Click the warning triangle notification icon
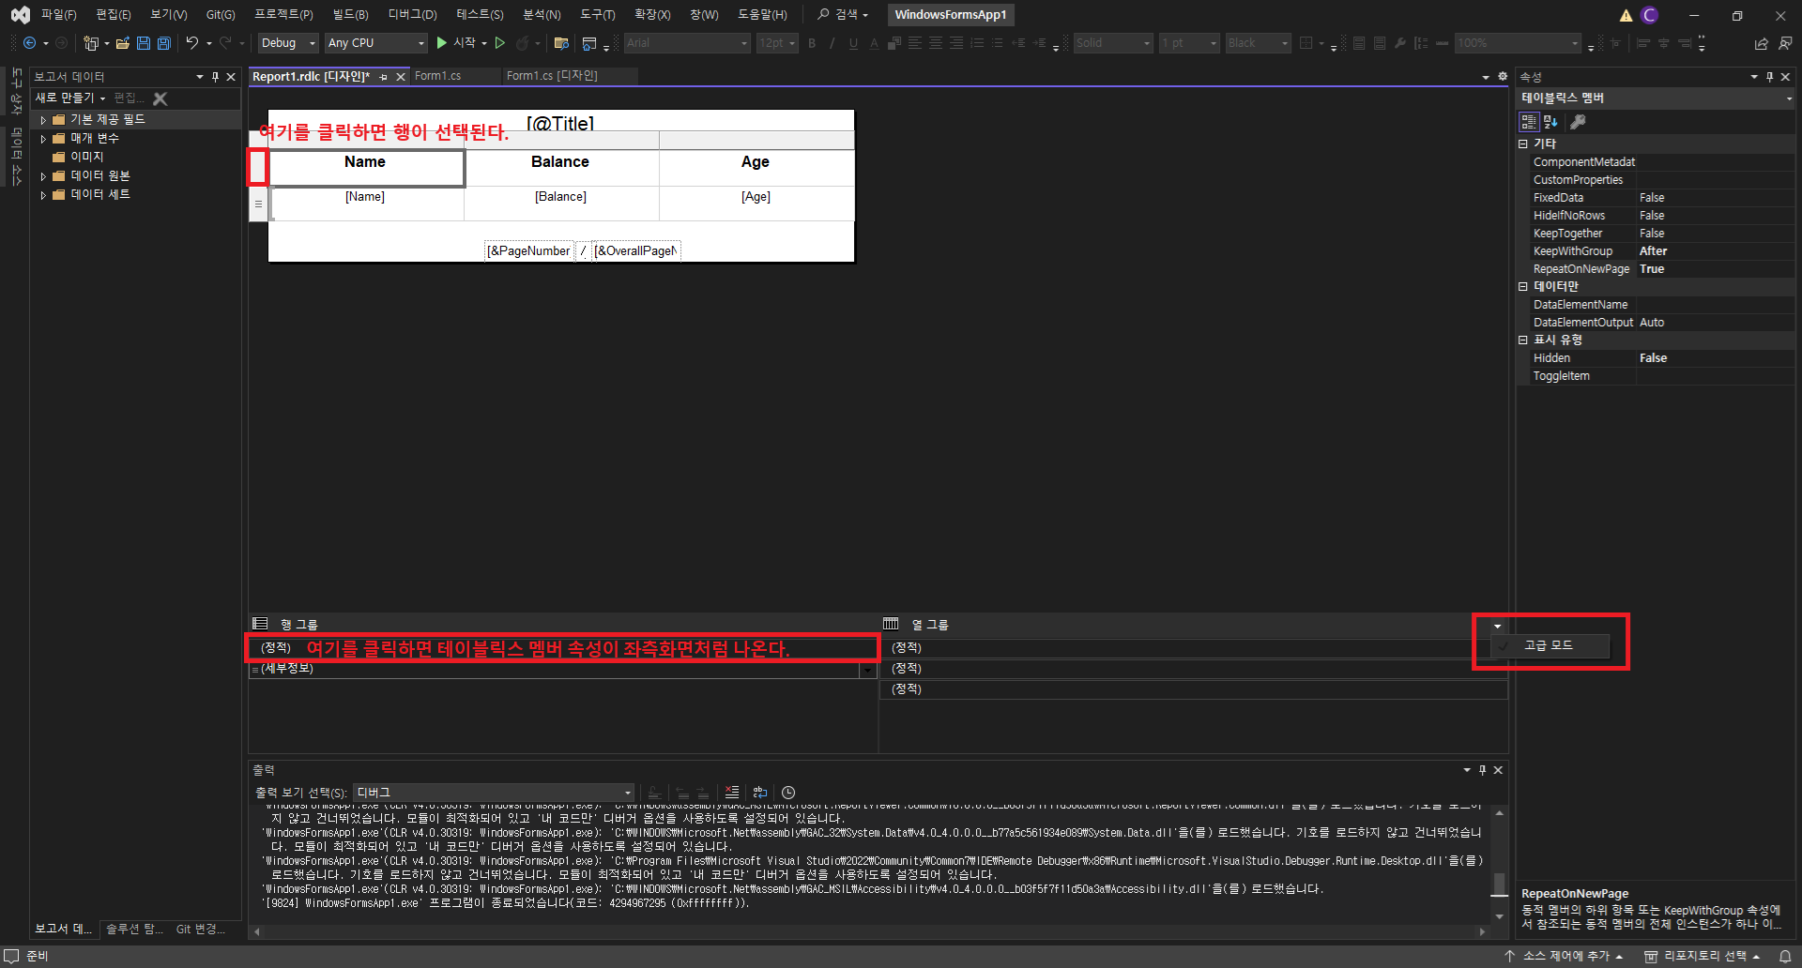The image size is (1802, 968). click(x=1626, y=15)
